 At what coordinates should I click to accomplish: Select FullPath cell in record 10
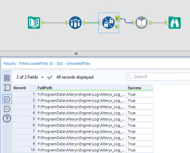click(81, 150)
